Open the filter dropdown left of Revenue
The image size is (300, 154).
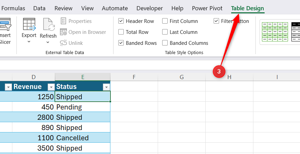tap(8, 87)
